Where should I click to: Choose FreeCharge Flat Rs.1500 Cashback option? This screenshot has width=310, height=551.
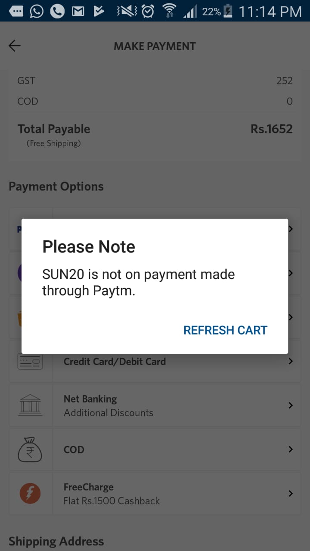pyautogui.click(x=155, y=493)
